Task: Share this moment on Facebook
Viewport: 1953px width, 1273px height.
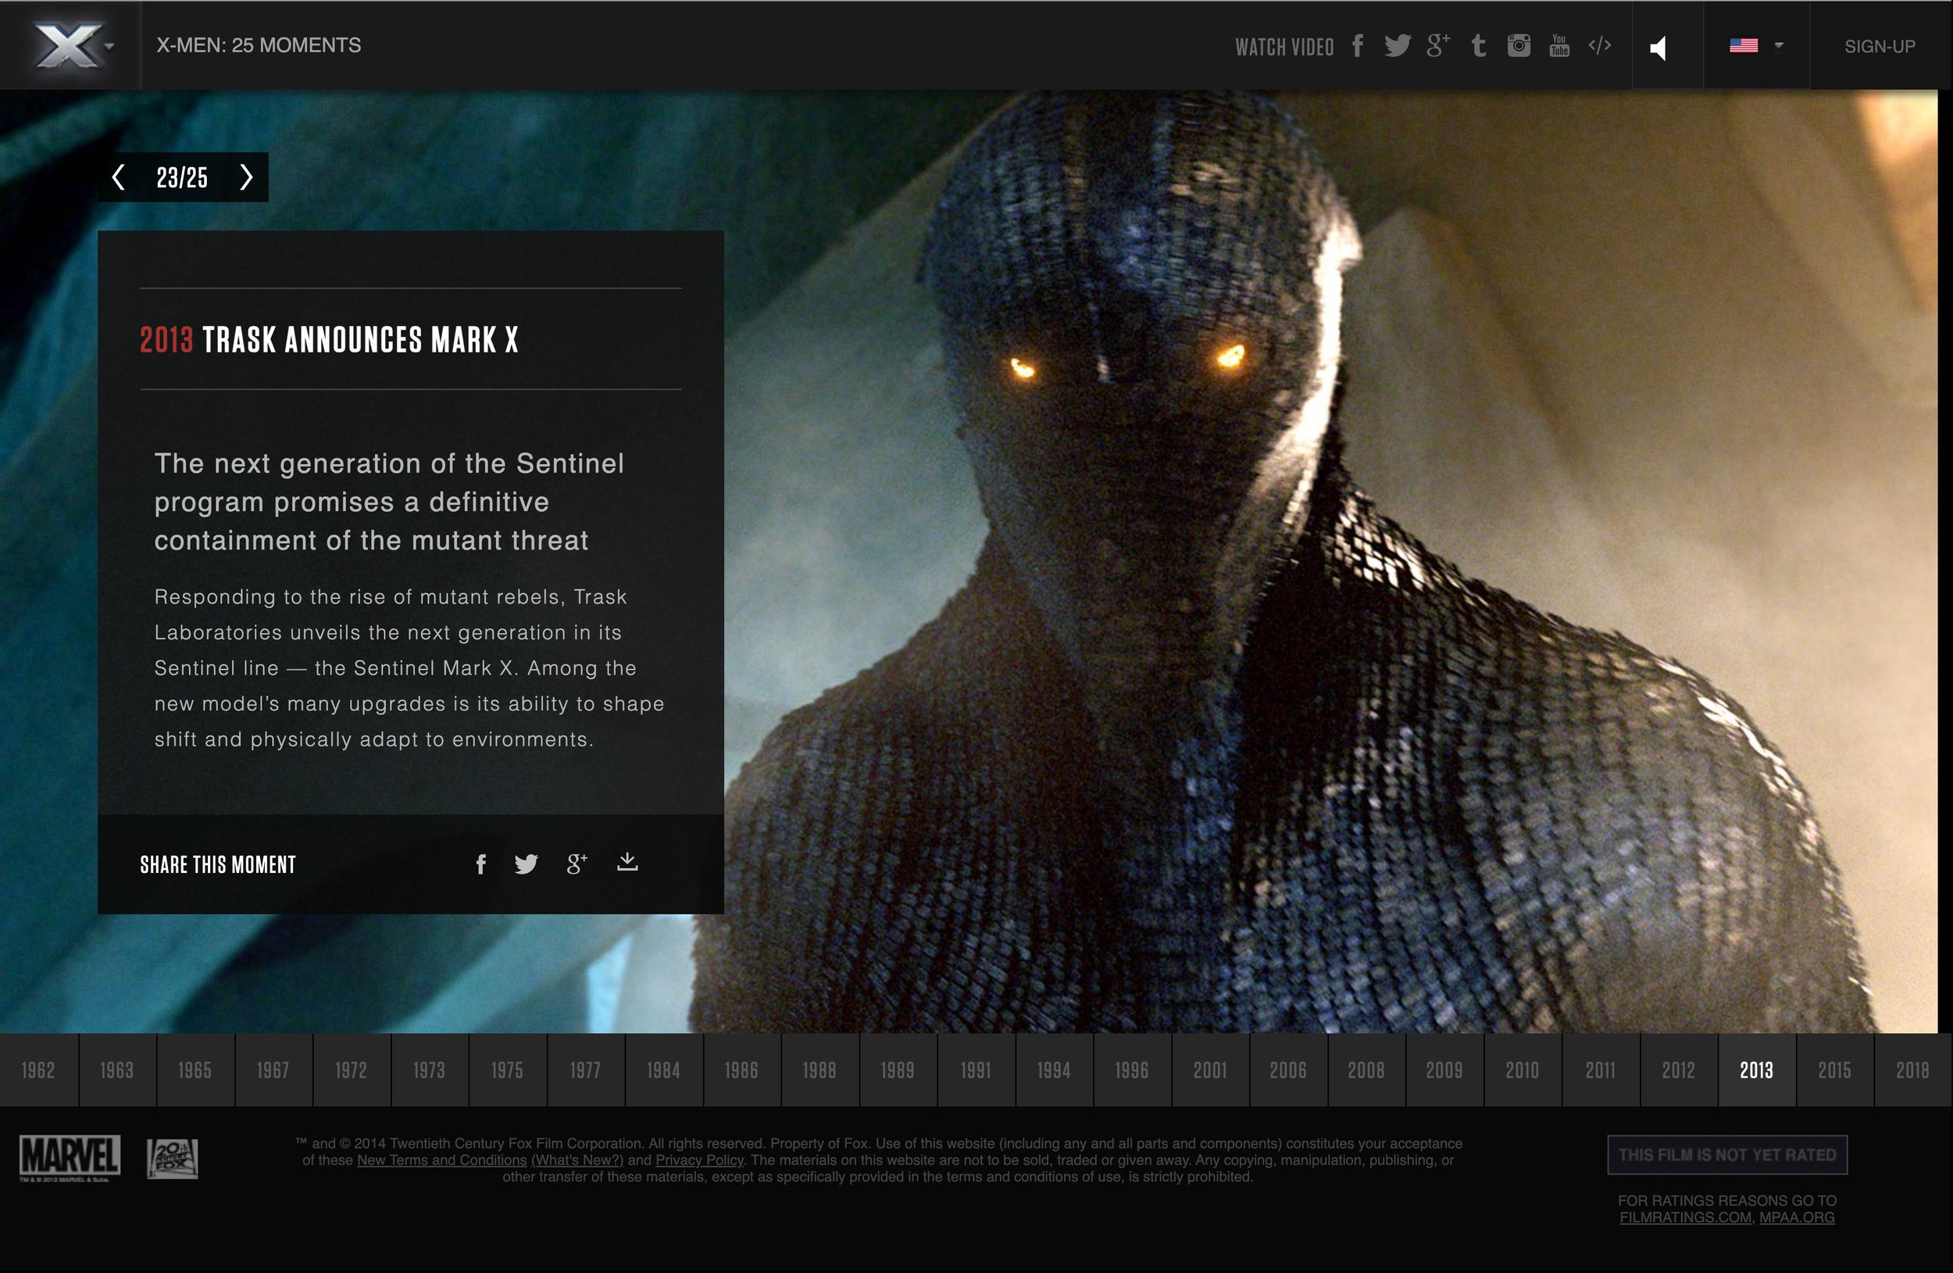Action: (x=481, y=864)
